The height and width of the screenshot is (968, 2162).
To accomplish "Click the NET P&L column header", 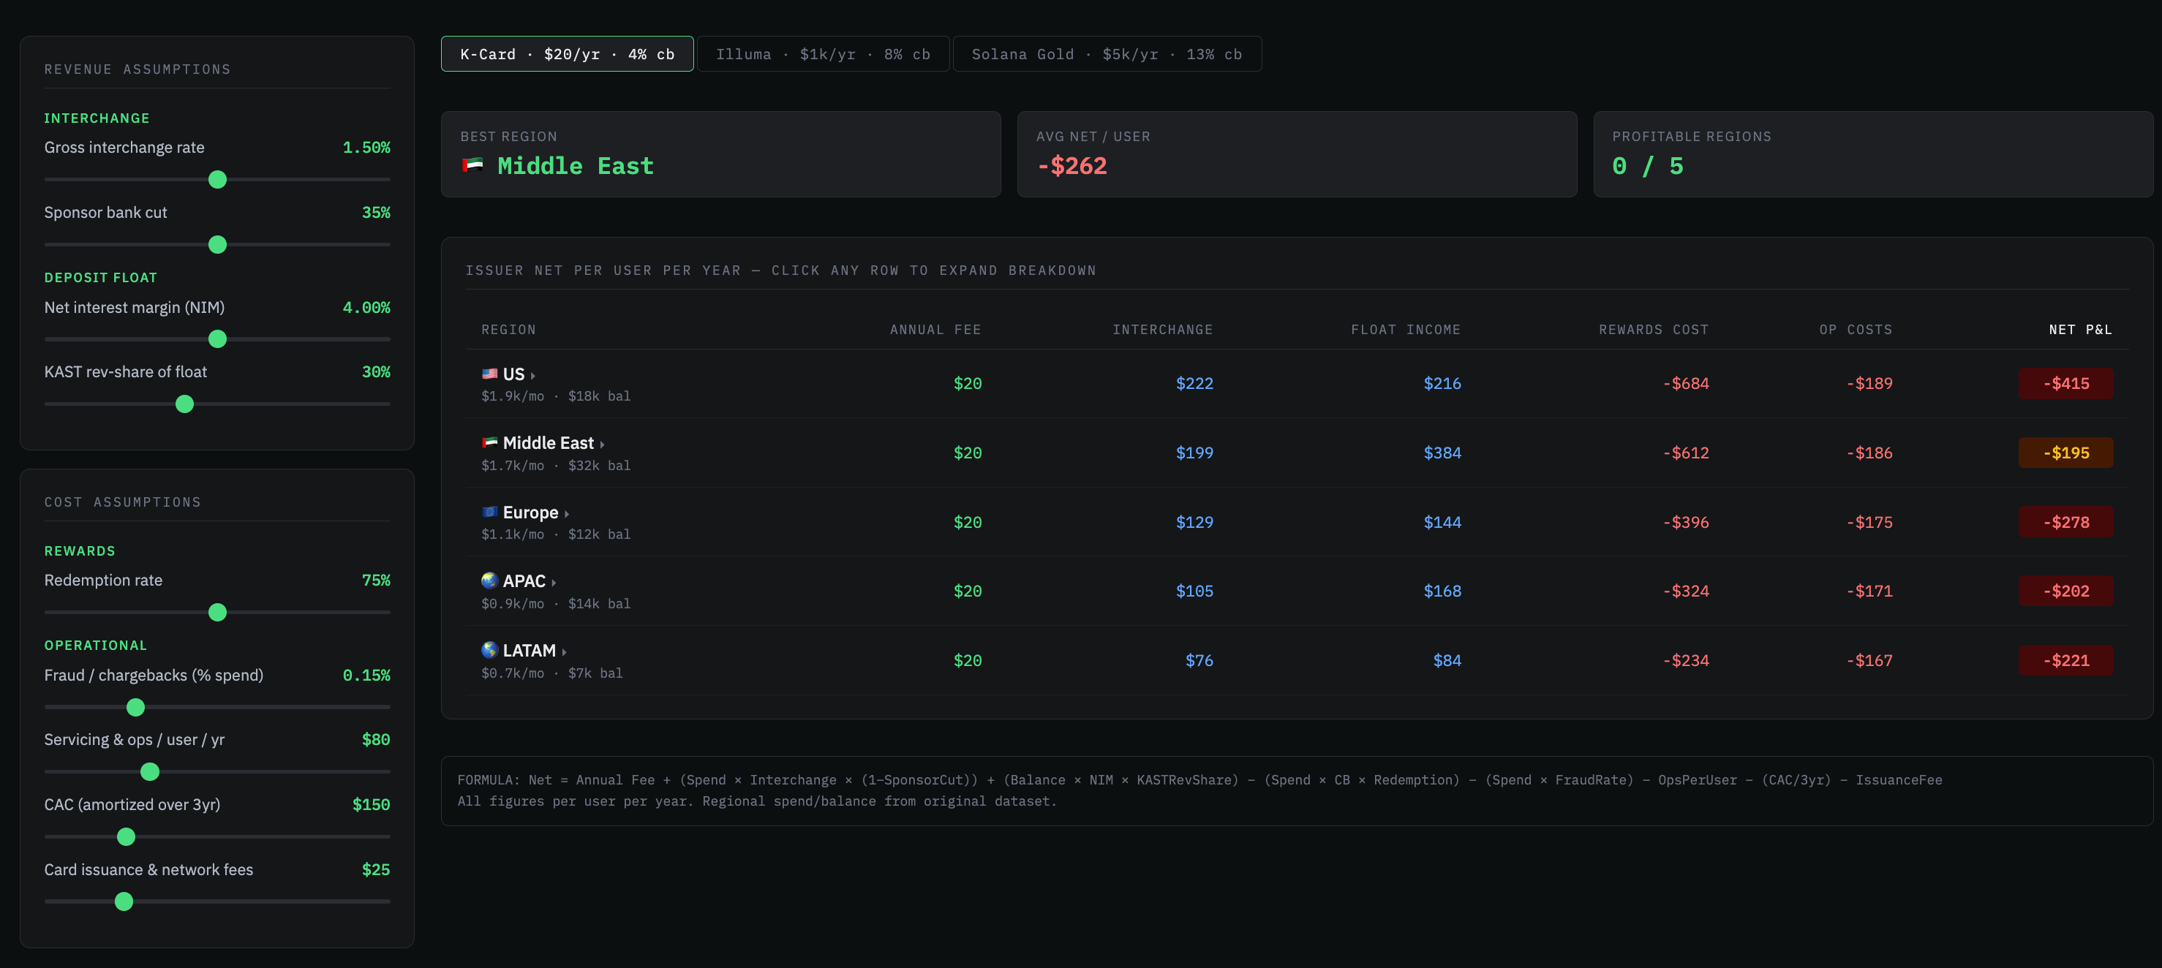I will point(2080,330).
